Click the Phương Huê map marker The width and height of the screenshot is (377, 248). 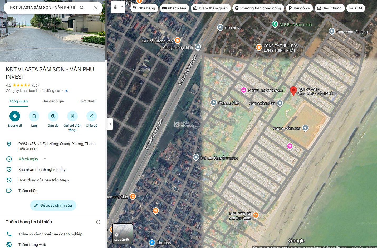click(x=214, y=102)
